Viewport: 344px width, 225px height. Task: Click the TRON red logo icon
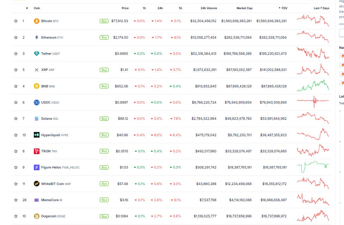coord(36,151)
